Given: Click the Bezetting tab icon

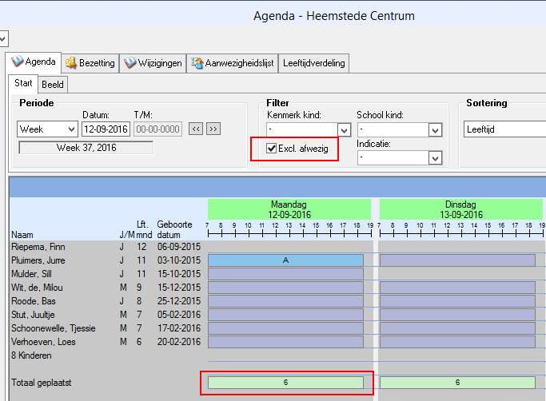Looking at the screenshot, I should (x=72, y=63).
